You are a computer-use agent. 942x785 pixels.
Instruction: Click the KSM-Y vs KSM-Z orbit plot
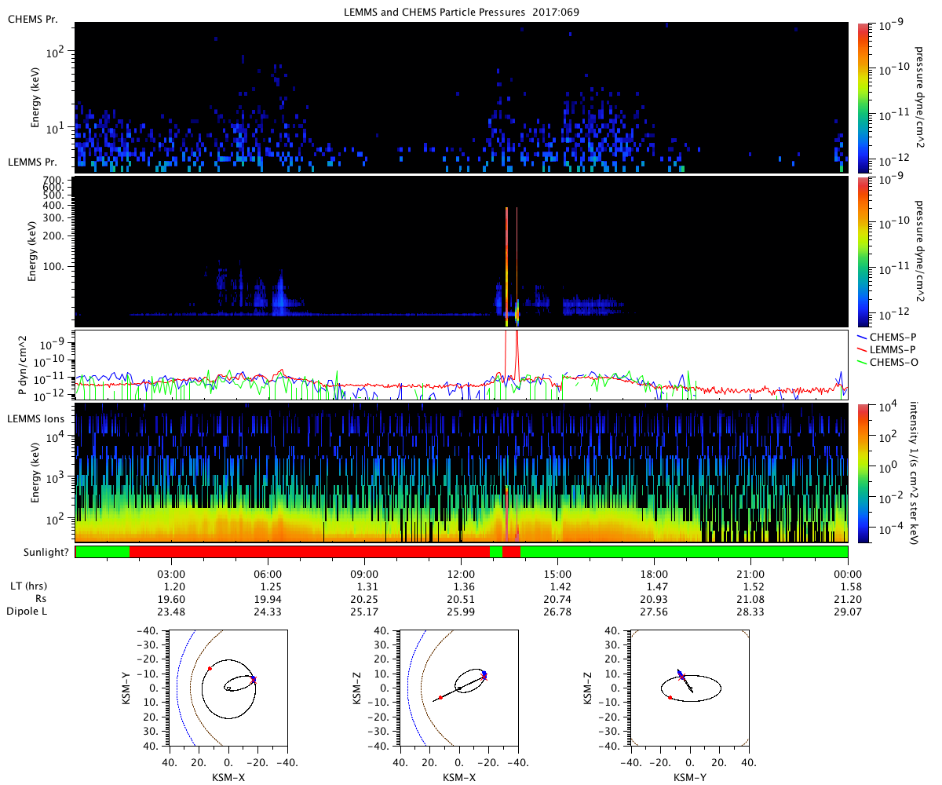(690, 688)
